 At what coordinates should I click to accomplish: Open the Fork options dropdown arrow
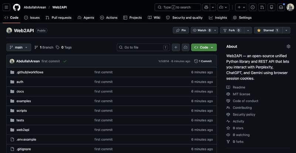coord(248,30)
